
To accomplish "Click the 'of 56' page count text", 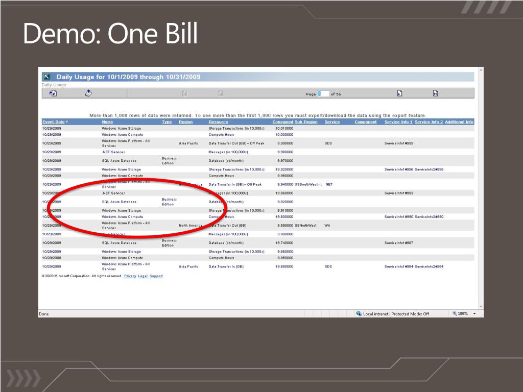I will pos(336,94).
